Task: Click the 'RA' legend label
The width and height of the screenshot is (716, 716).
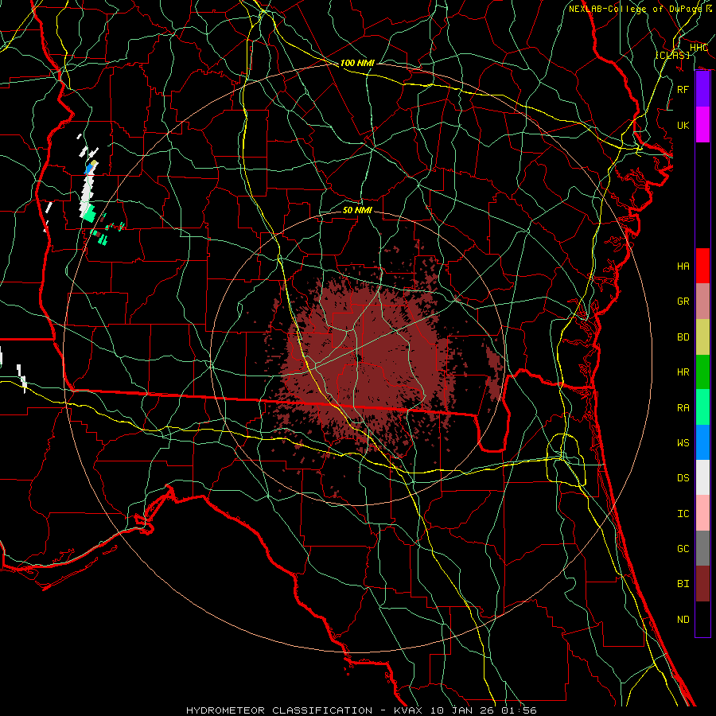Action: point(683,408)
